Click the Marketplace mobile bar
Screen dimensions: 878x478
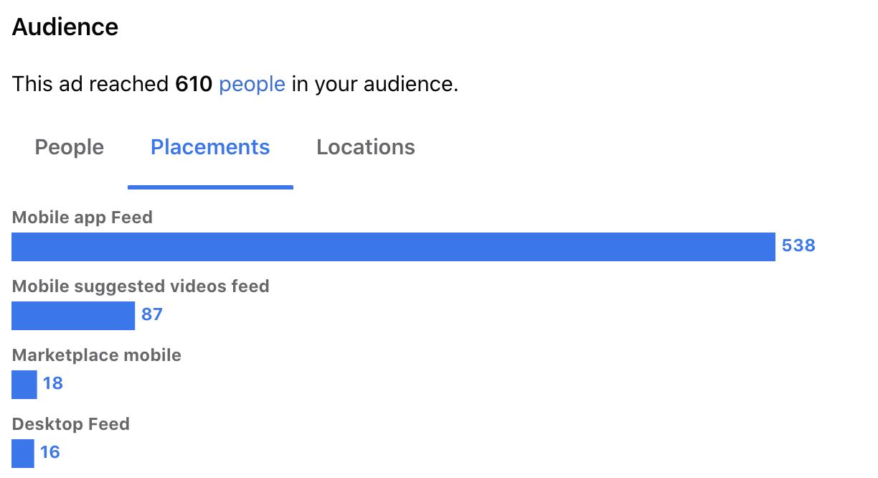(x=24, y=384)
